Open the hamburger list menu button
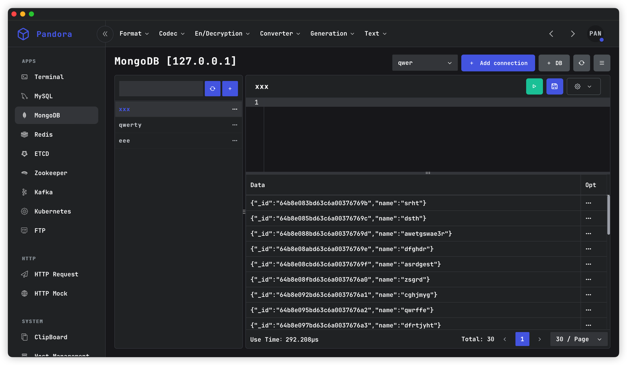This screenshot has width=627, height=365. 602,63
